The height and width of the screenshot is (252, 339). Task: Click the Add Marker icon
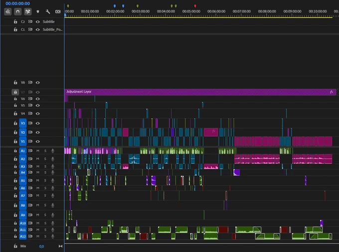point(38,11)
